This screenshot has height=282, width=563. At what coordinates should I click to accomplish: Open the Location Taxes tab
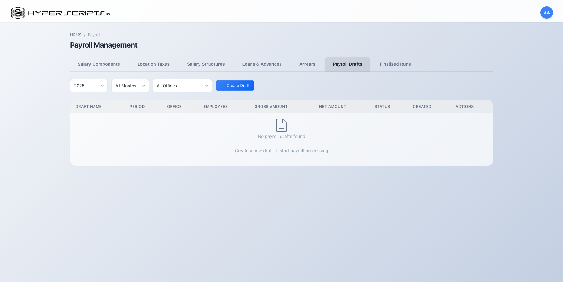[153, 64]
